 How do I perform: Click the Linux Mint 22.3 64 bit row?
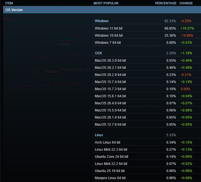pyautogui.click(x=147, y=150)
